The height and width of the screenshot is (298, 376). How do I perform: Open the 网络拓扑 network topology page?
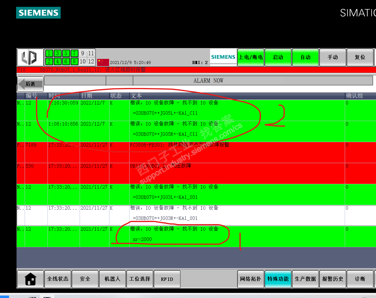click(x=251, y=279)
